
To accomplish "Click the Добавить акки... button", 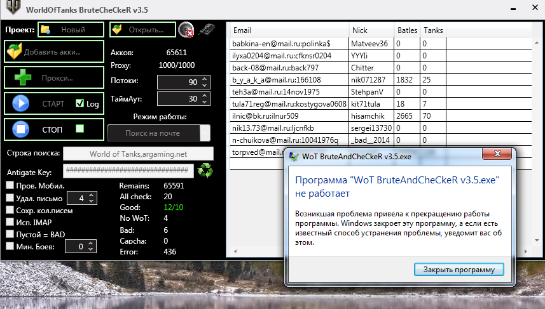I will 54,51.
